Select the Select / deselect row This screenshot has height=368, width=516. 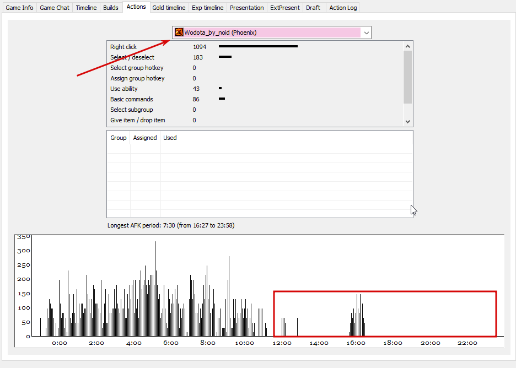point(255,57)
